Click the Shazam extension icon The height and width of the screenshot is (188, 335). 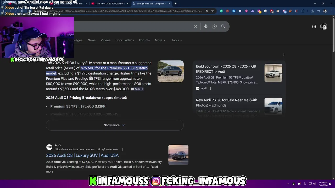(x=234, y=11)
